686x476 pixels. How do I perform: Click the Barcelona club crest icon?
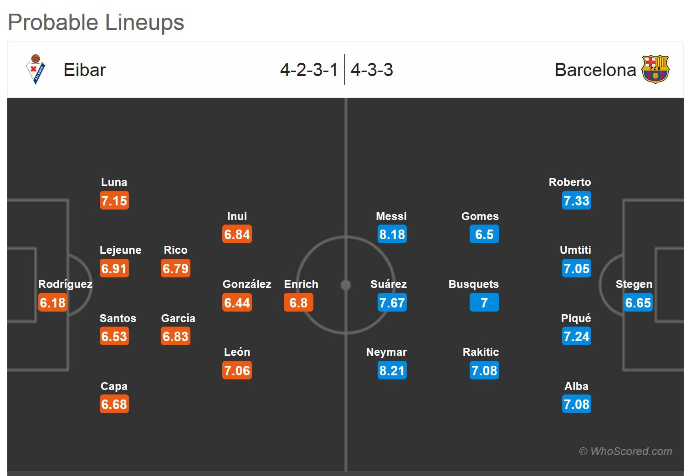[x=655, y=70]
